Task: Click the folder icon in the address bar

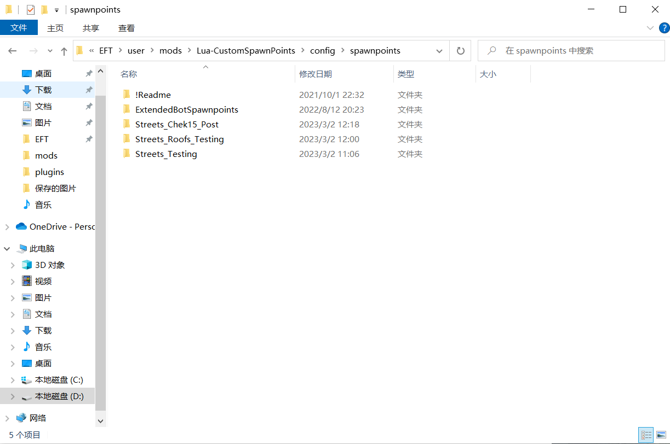Action: click(x=79, y=50)
